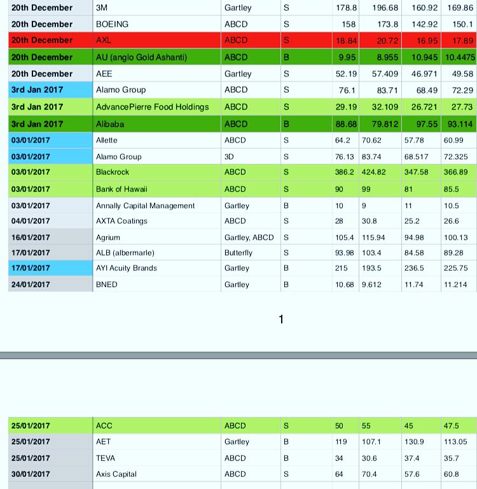This screenshot has width=477, height=489.
Task: Select the AEE company cell
Action: pos(156,74)
